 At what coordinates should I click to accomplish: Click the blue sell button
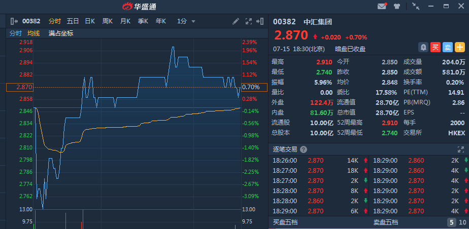click(x=448, y=47)
